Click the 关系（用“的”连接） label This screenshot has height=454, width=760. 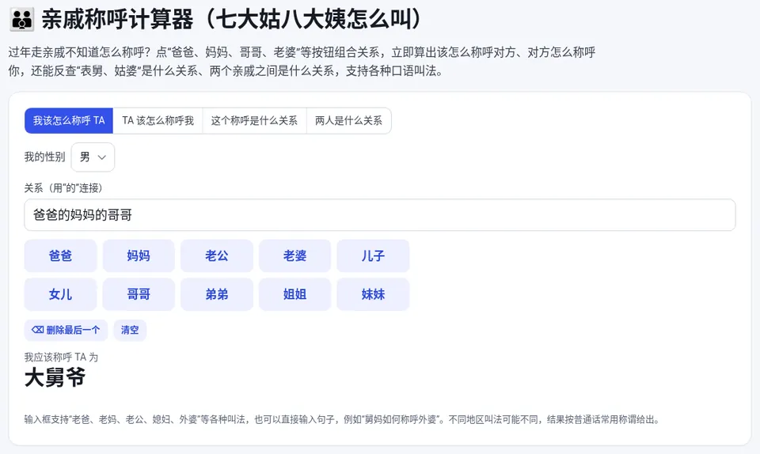pos(63,187)
